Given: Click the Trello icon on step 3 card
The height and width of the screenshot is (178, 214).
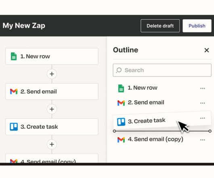Looking at the screenshot, I should [14, 127].
